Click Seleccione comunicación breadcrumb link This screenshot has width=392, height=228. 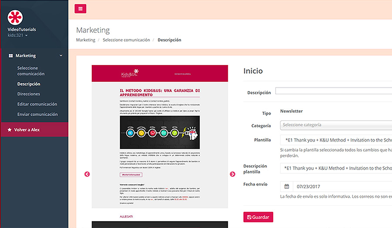tap(126, 40)
